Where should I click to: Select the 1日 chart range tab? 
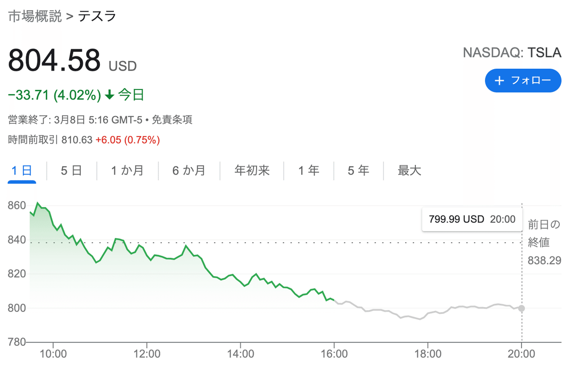pos(22,170)
